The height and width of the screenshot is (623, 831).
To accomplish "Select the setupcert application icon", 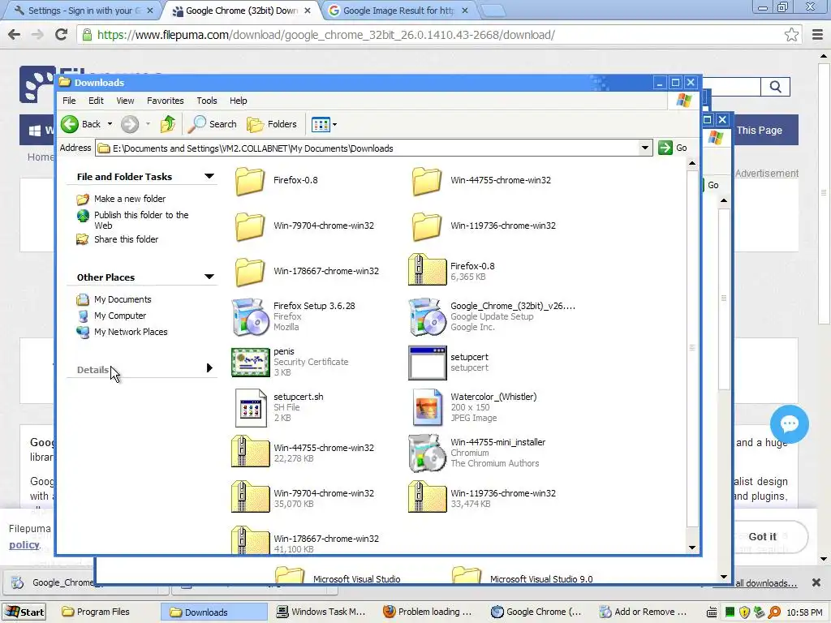I will (x=427, y=363).
